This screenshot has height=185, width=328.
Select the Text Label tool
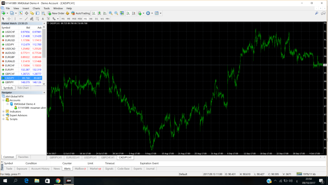48,19
